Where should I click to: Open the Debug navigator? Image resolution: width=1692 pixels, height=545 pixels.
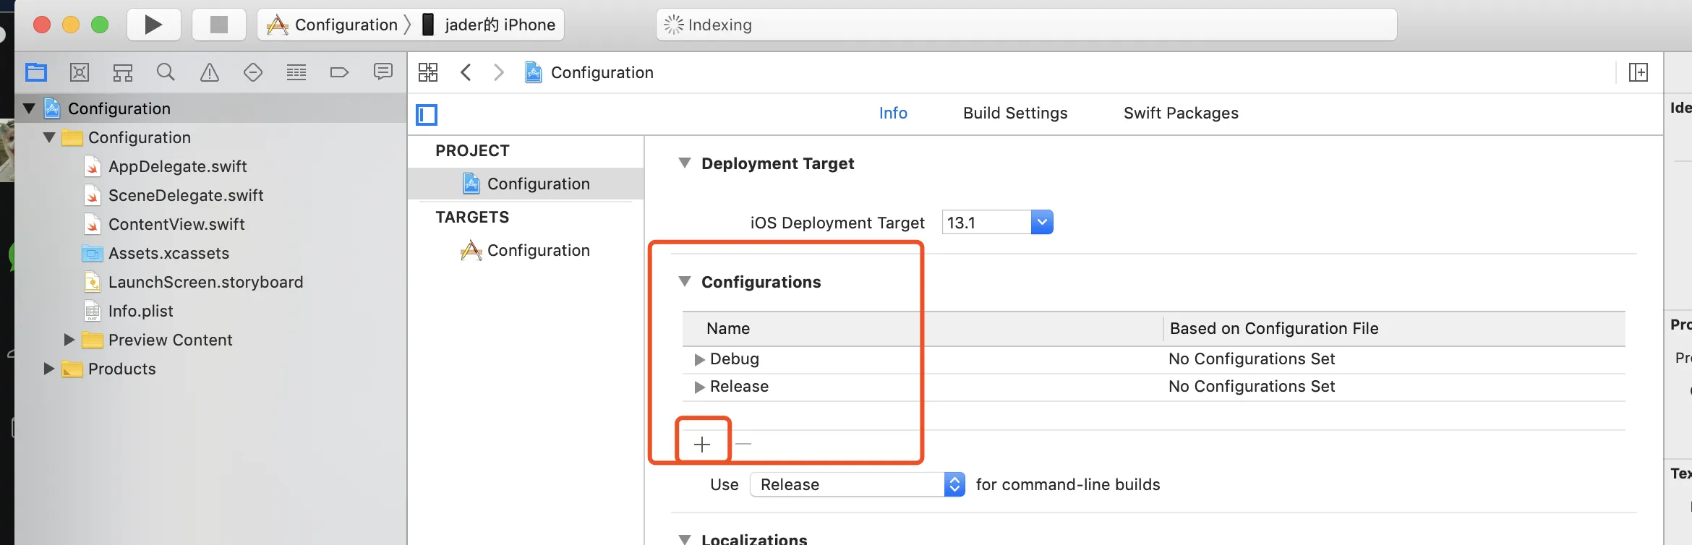pyautogui.click(x=296, y=72)
